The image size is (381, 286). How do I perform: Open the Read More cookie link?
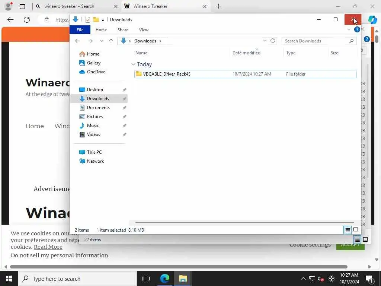pos(48,247)
